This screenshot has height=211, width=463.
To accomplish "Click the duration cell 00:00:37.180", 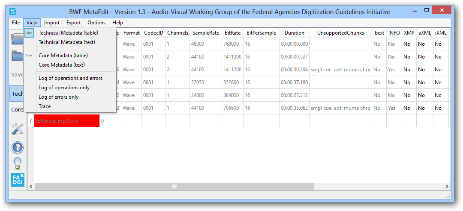I will click(x=295, y=82).
